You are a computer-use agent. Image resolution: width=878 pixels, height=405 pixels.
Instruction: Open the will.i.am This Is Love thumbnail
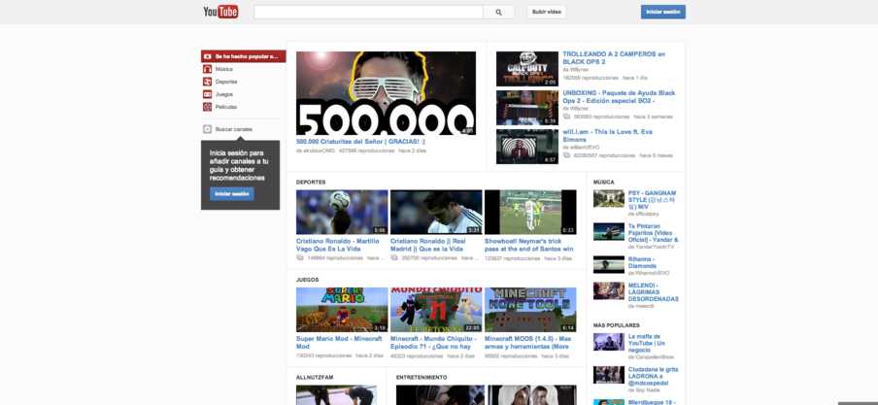pos(527,147)
